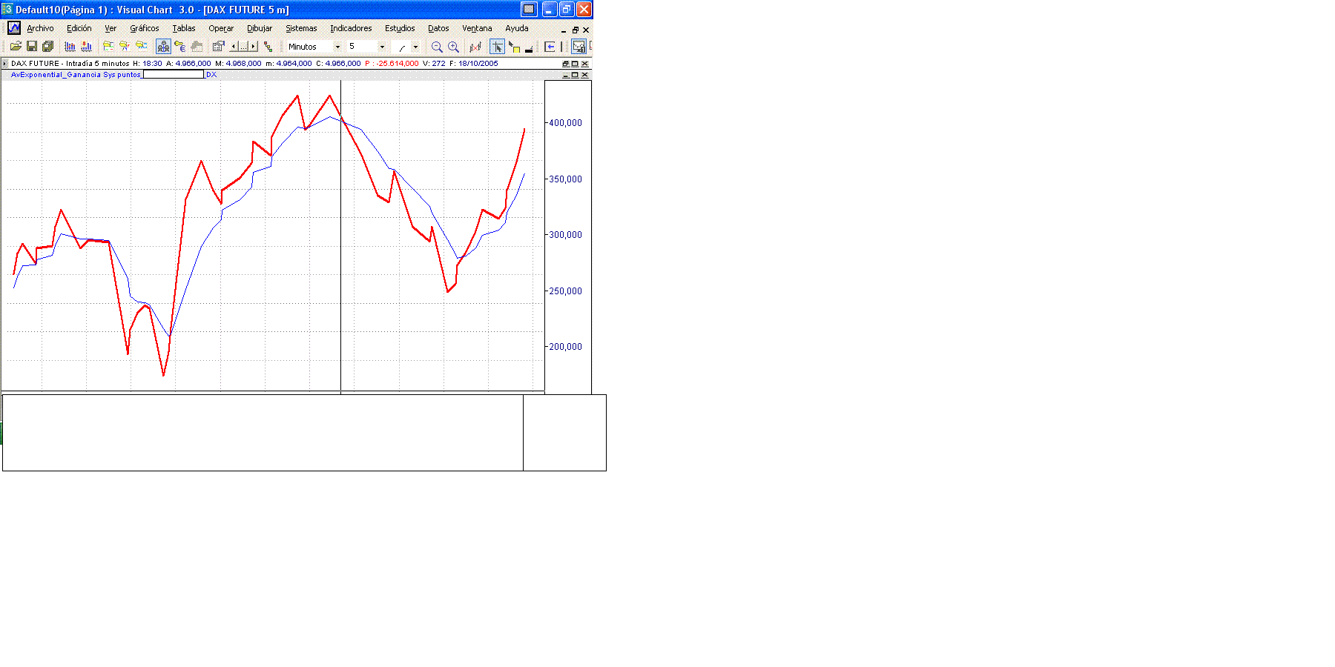Screen dimensions: 1335x667
Task: Click the blue left arrow bracket icon
Action: [x=550, y=47]
